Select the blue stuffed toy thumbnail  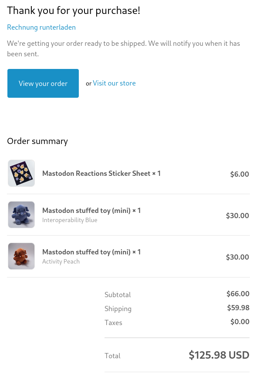pyautogui.click(x=21, y=215)
